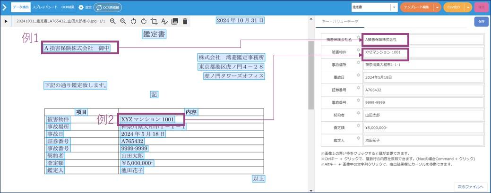Open 設定 with the gear icon
The image size is (491, 193).
tap(81, 8)
